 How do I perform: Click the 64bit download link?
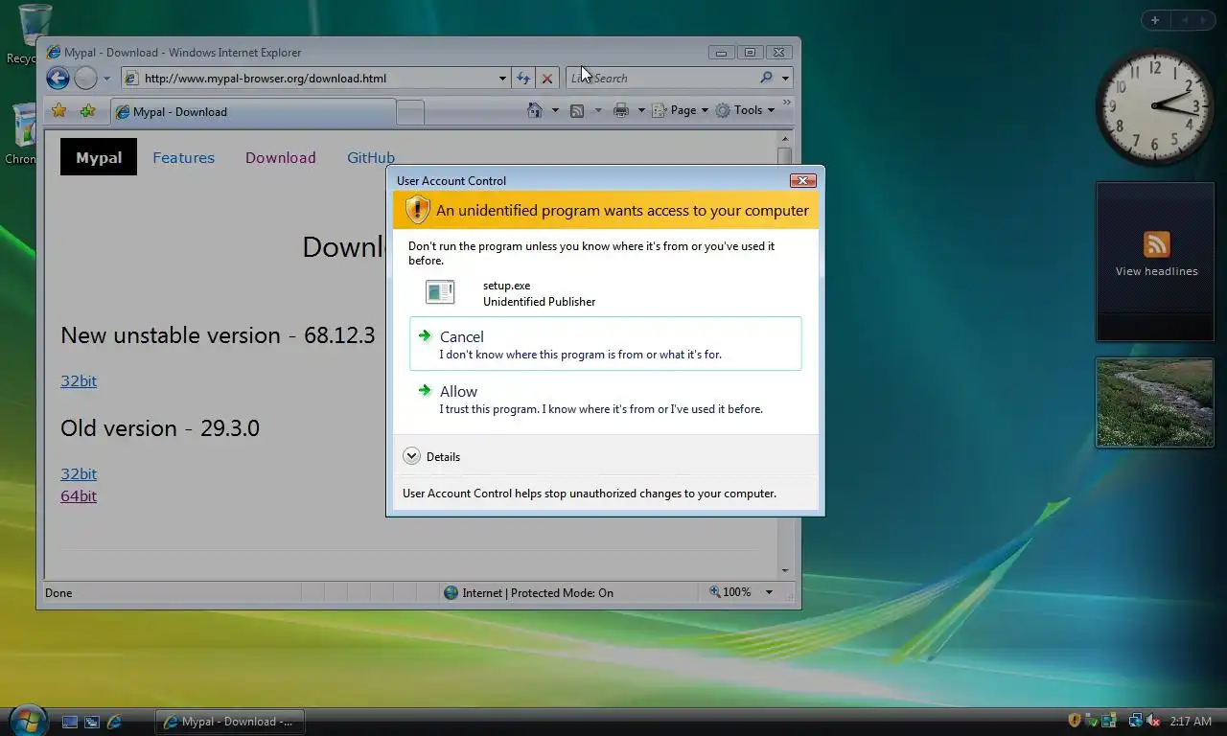[79, 495]
